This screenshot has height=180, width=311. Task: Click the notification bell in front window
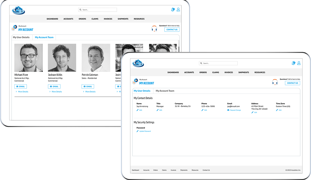pos(293,63)
